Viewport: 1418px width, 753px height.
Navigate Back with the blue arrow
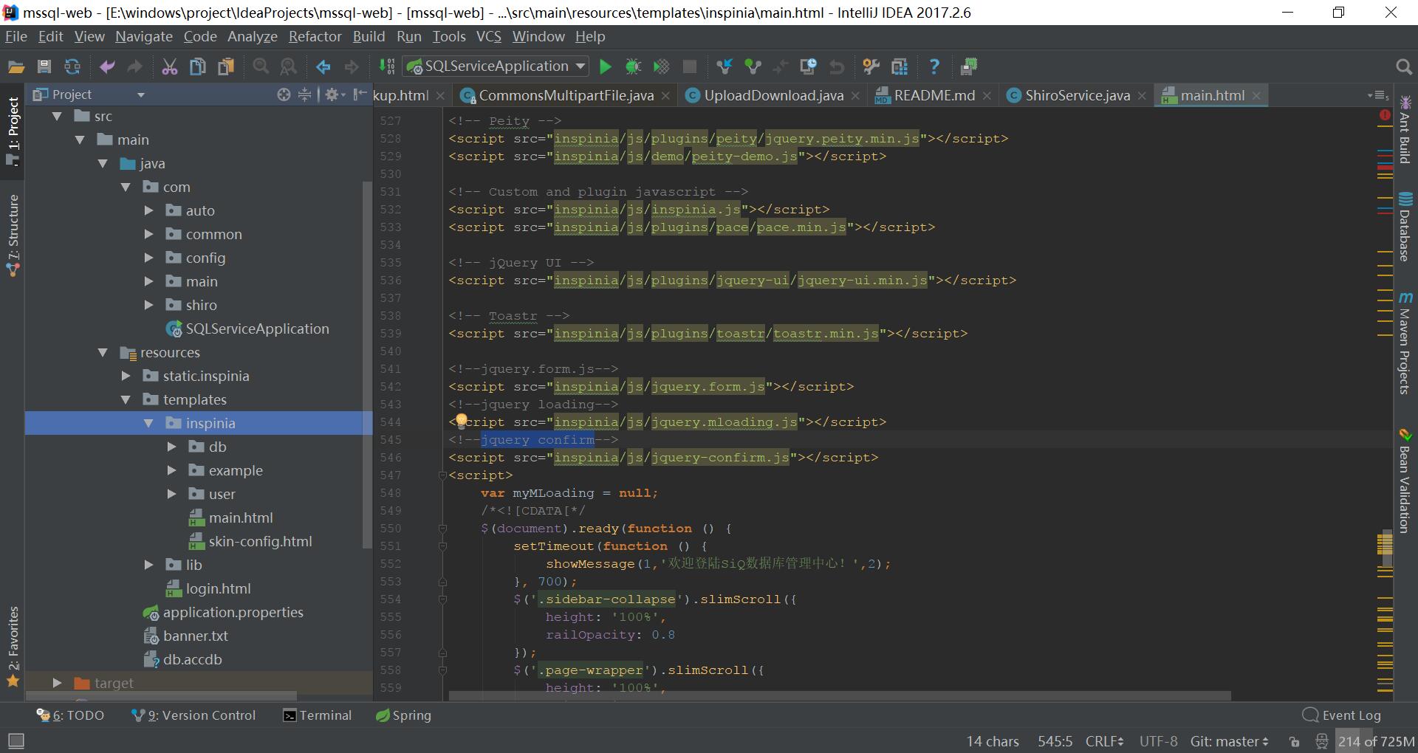click(x=323, y=67)
